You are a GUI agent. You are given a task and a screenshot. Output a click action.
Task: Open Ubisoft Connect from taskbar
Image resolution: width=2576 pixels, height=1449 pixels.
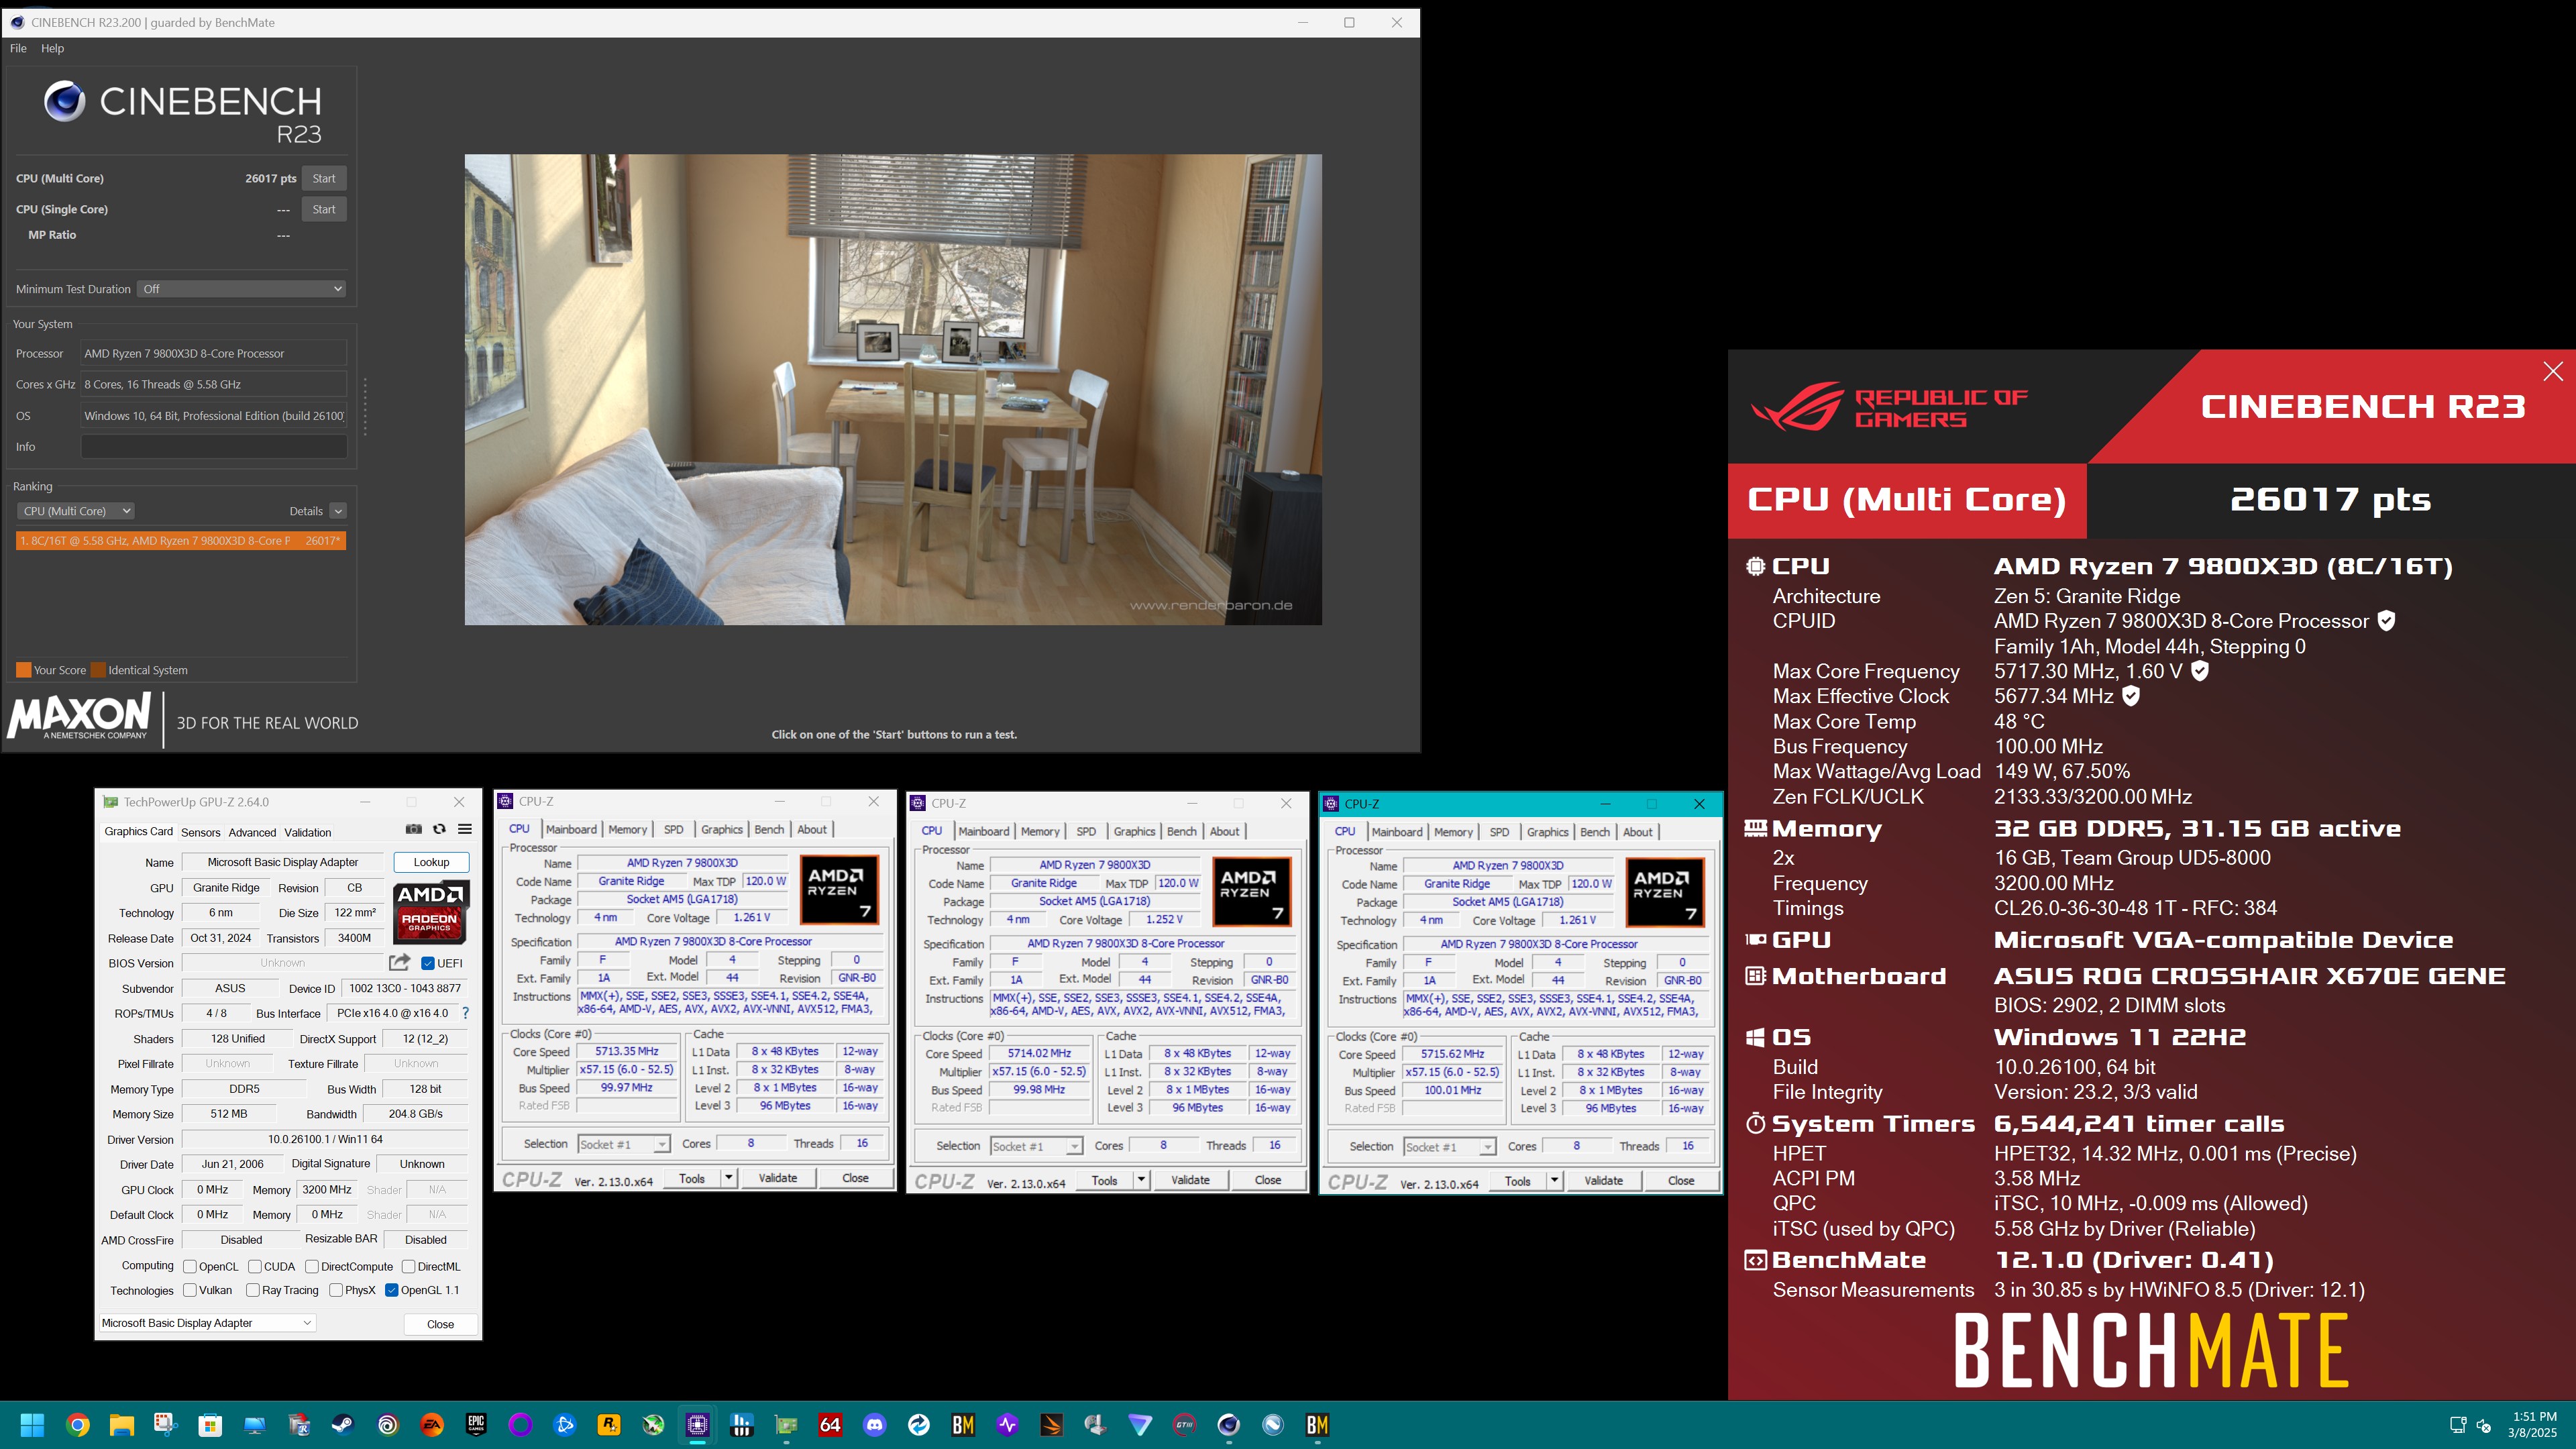[x=387, y=1424]
